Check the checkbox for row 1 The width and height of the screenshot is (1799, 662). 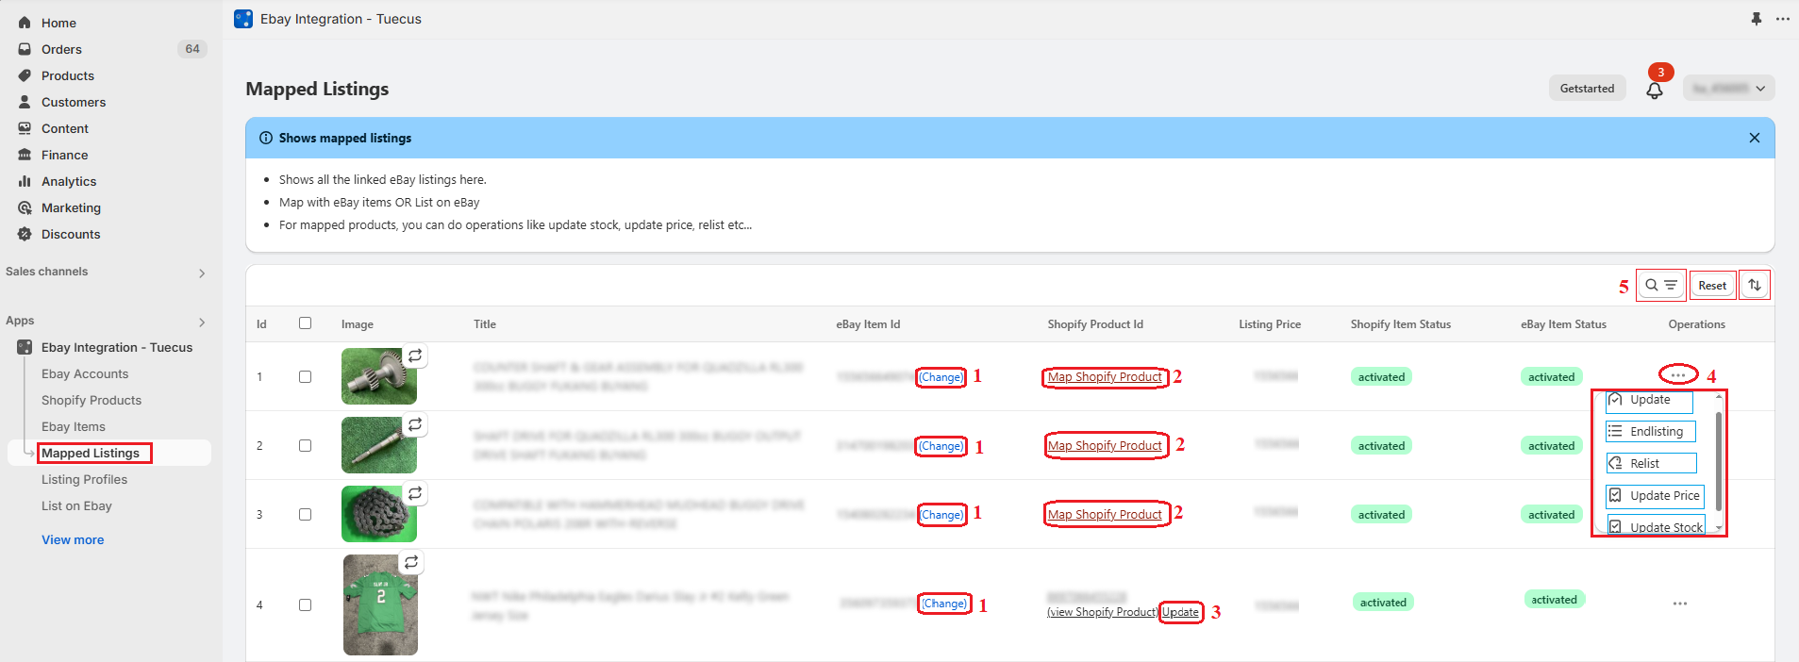pos(305,376)
